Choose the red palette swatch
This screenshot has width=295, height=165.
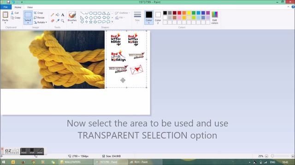tap(179, 13)
